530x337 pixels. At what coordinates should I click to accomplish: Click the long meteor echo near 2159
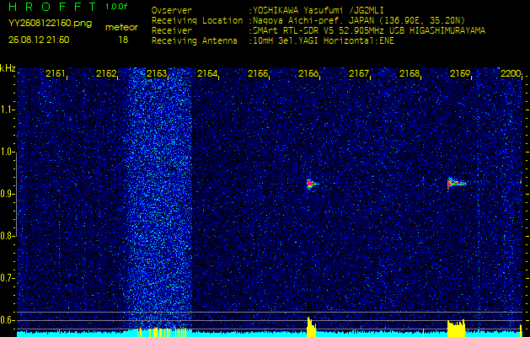(457, 183)
